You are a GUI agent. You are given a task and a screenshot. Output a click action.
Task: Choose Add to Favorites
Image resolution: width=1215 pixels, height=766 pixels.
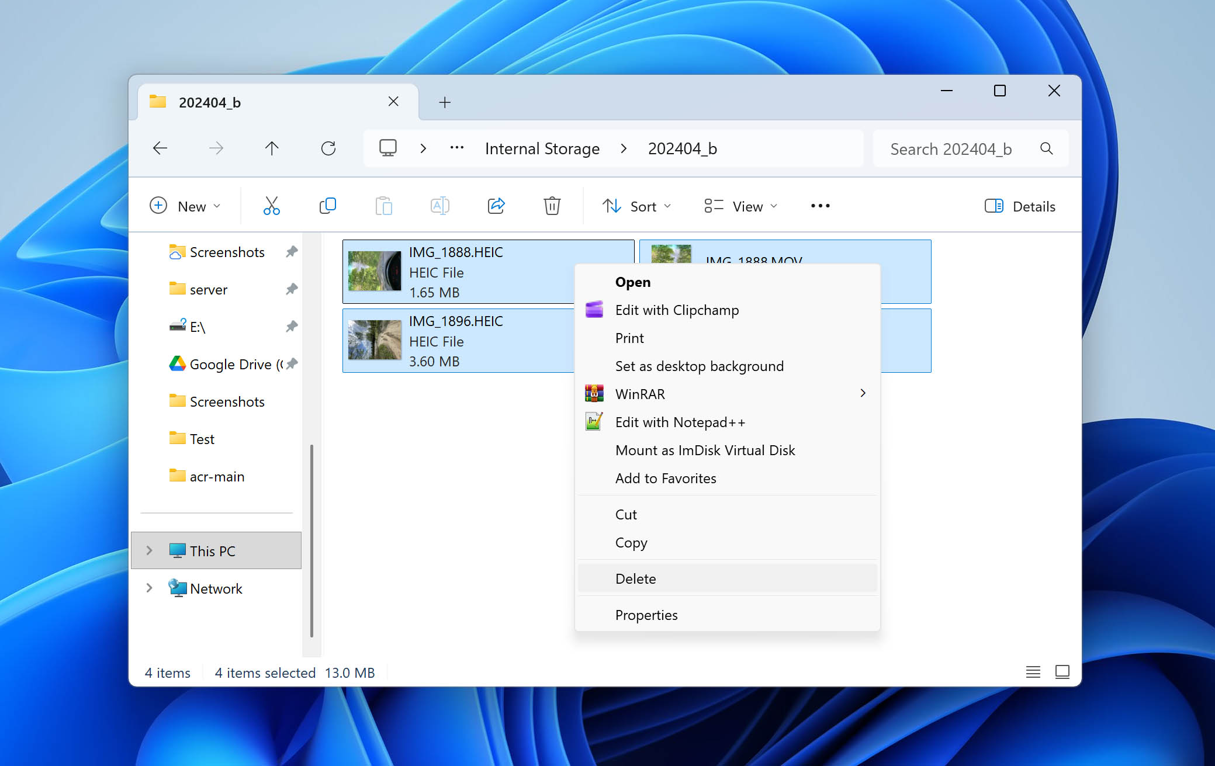[727, 479]
